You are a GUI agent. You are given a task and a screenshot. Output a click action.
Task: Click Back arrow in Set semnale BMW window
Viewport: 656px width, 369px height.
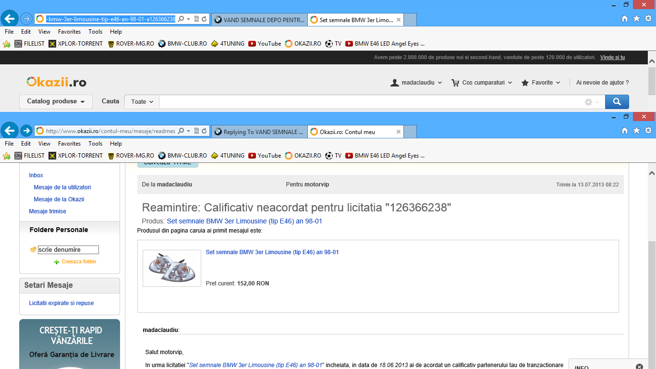[10, 19]
